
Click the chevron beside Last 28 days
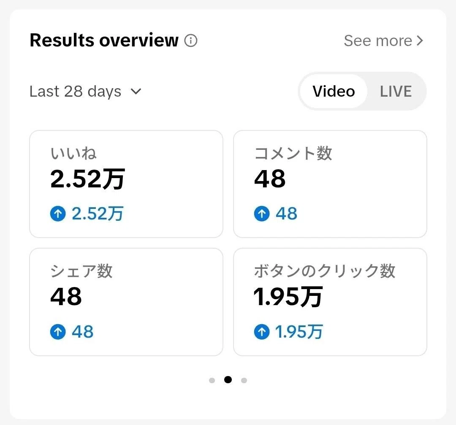pos(136,92)
